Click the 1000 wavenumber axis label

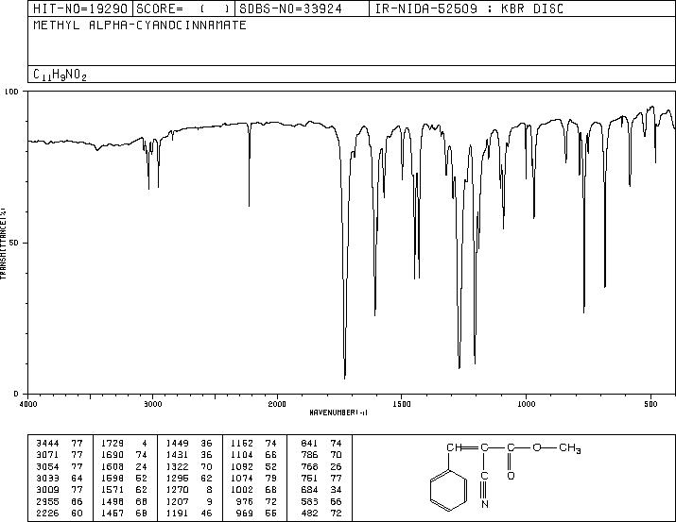[x=526, y=404]
